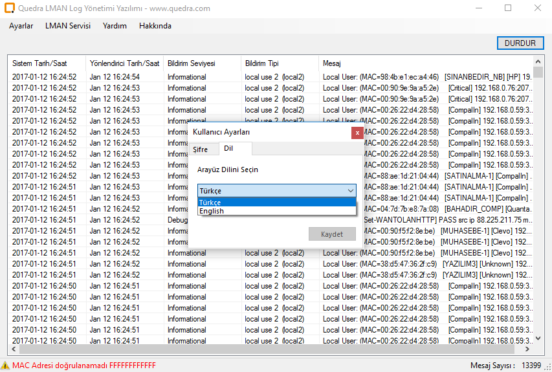Close the Kullanıcı Ayarları dialog
552x372 pixels.
(x=357, y=133)
